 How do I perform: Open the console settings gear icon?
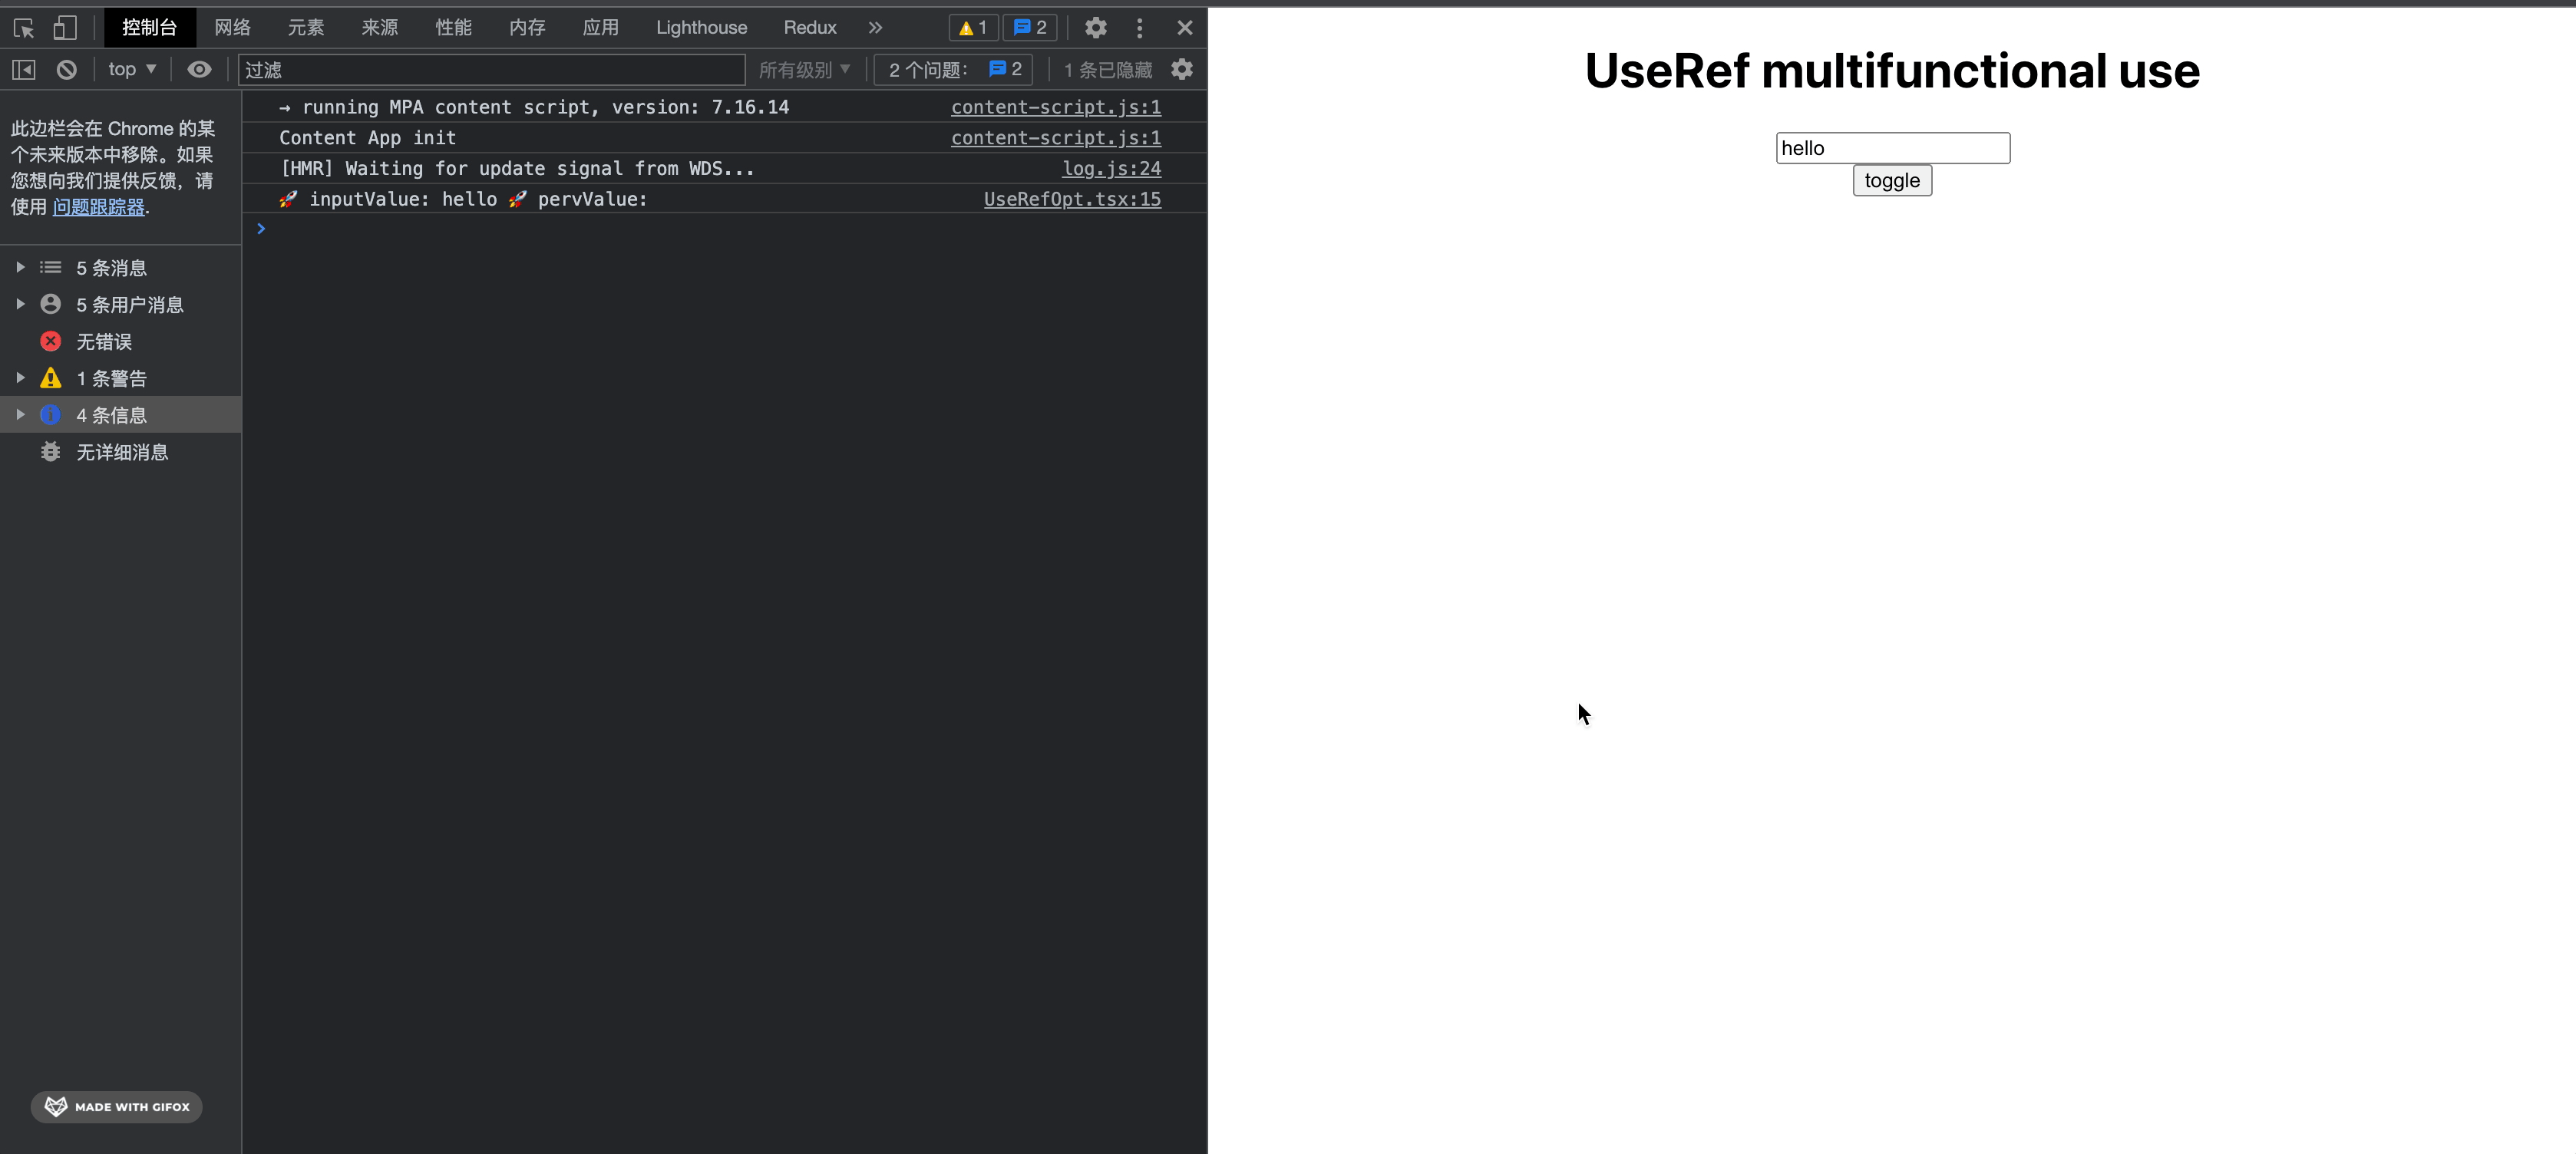(x=1182, y=69)
